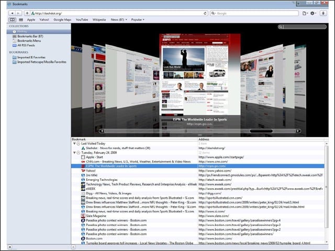Click the http://espn.go.com caption under the cover
The height and width of the screenshot is (251, 335).
point(199,124)
